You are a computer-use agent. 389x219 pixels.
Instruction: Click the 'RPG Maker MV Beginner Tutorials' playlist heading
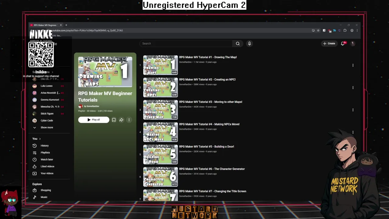pos(105,96)
